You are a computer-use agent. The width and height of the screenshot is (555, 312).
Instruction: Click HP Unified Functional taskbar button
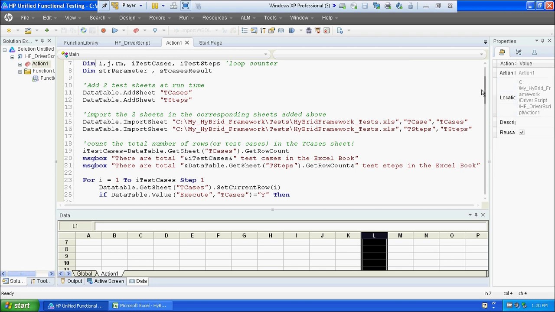[76, 305]
